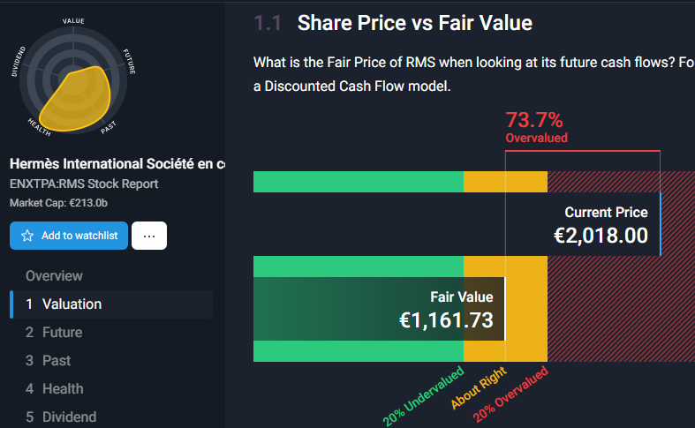Click the Share Price vs Fair Value heading

click(x=414, y=23)
